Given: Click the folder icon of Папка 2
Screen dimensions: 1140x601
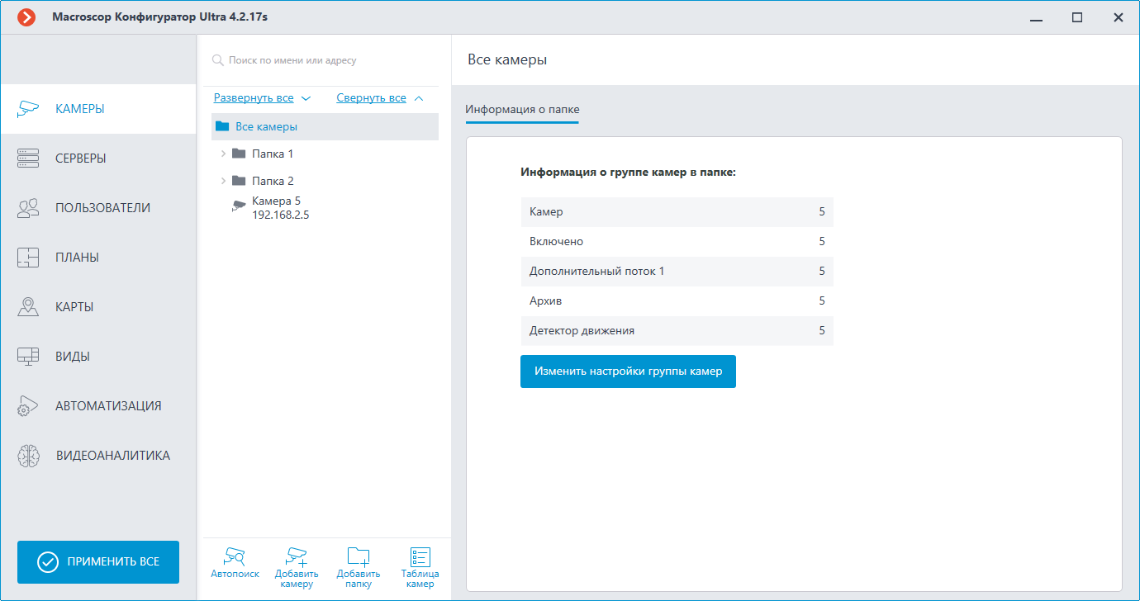Looking at the screenshot, I should click(x=239, y=181).
